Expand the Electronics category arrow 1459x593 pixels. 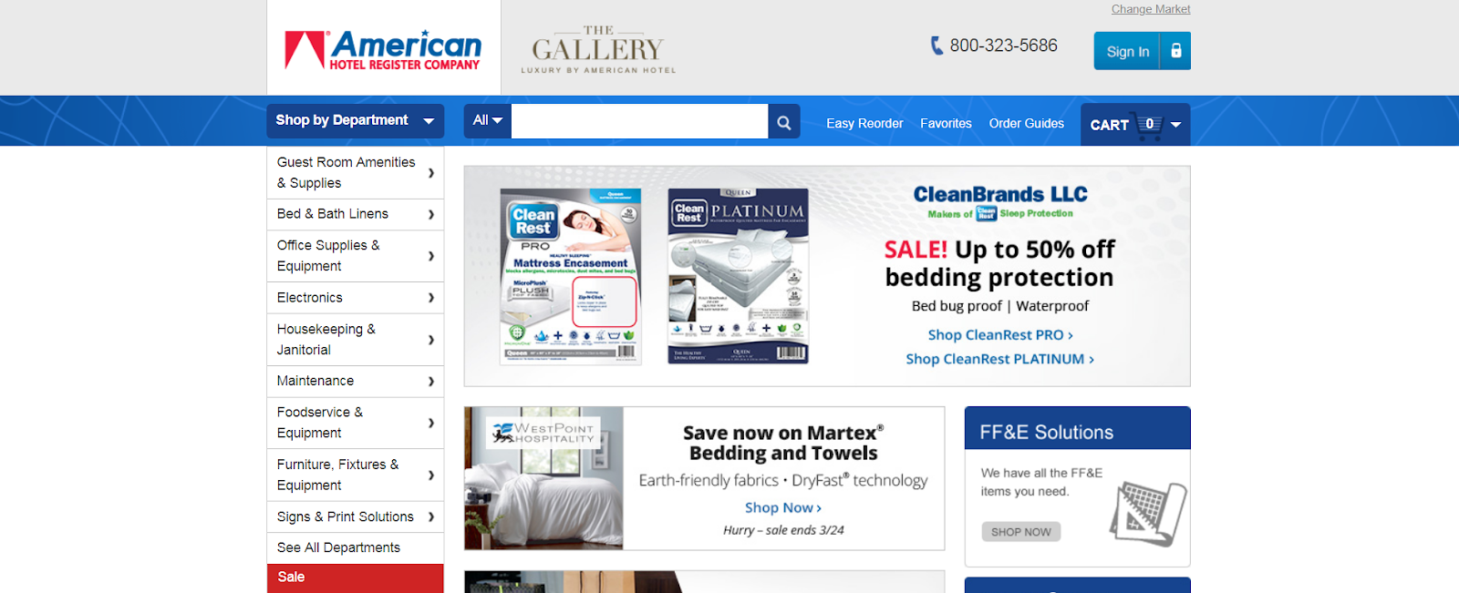(431, 298)
